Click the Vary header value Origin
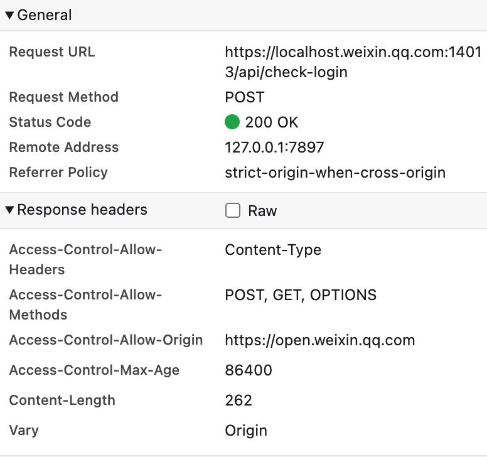 246,431
